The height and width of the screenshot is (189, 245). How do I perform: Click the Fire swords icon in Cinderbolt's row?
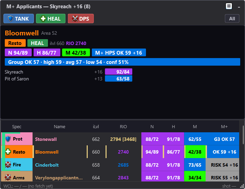click(8, 165)
